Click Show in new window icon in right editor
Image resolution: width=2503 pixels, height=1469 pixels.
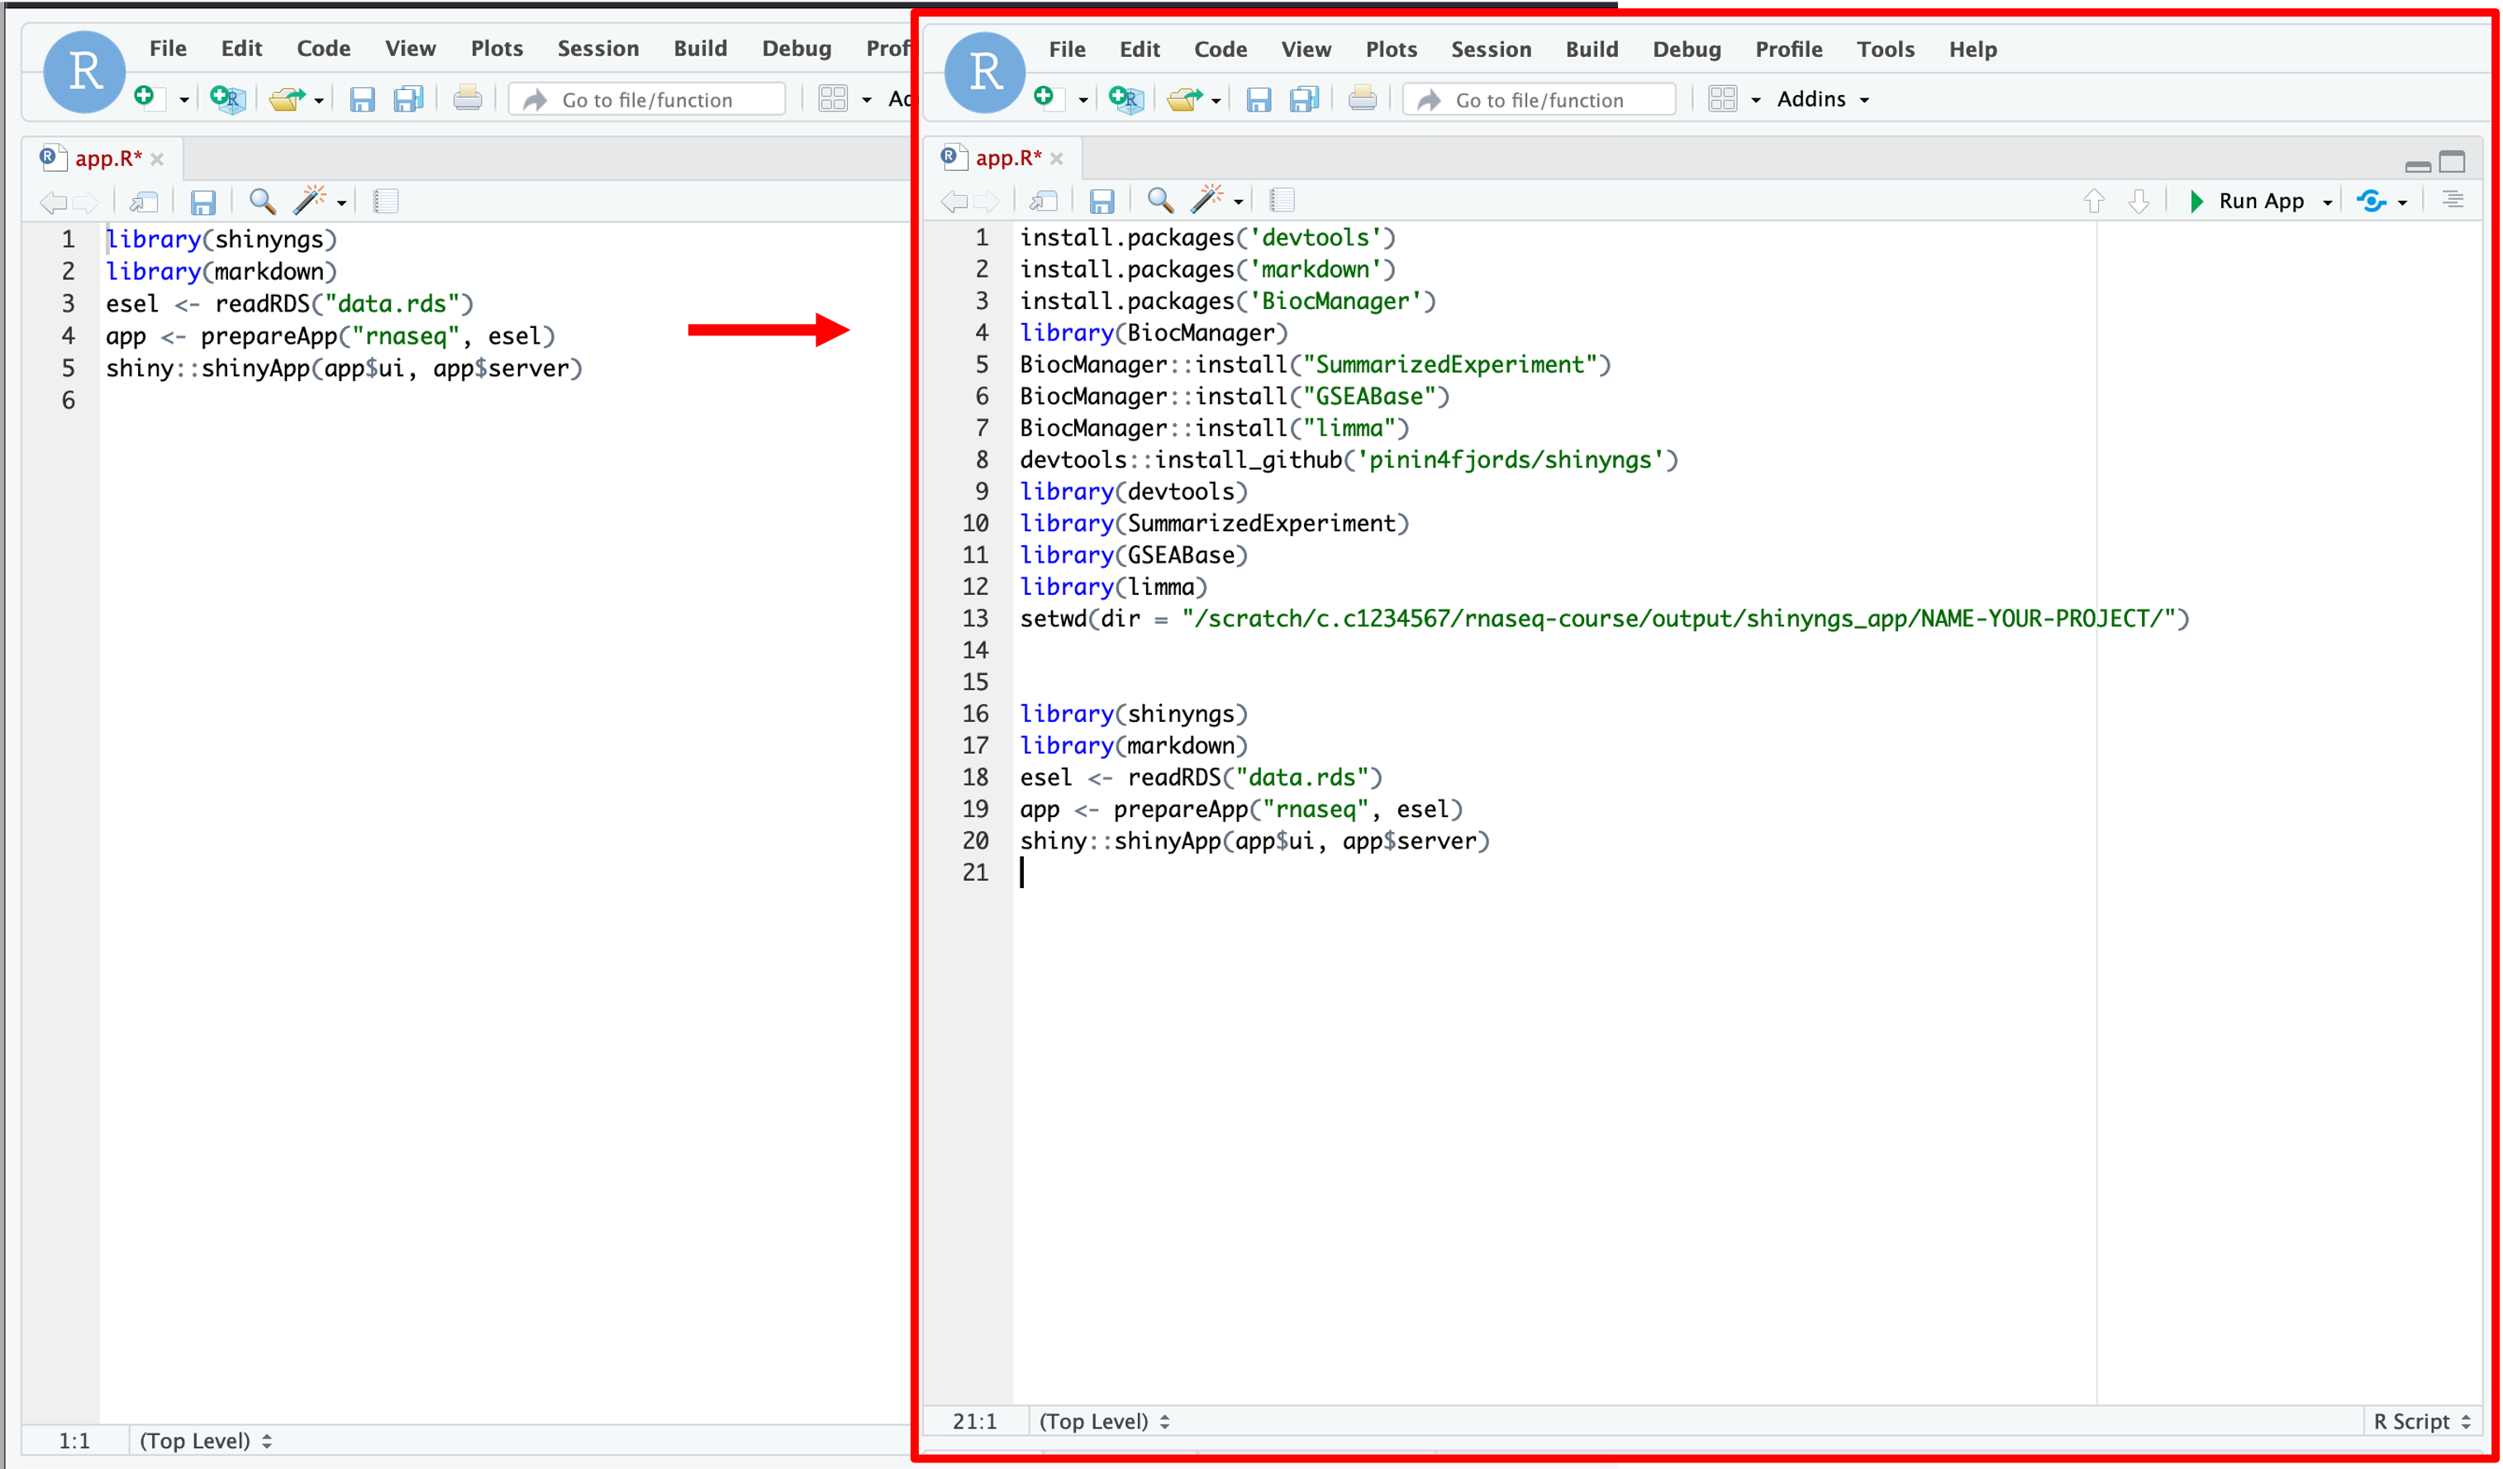1043,201
